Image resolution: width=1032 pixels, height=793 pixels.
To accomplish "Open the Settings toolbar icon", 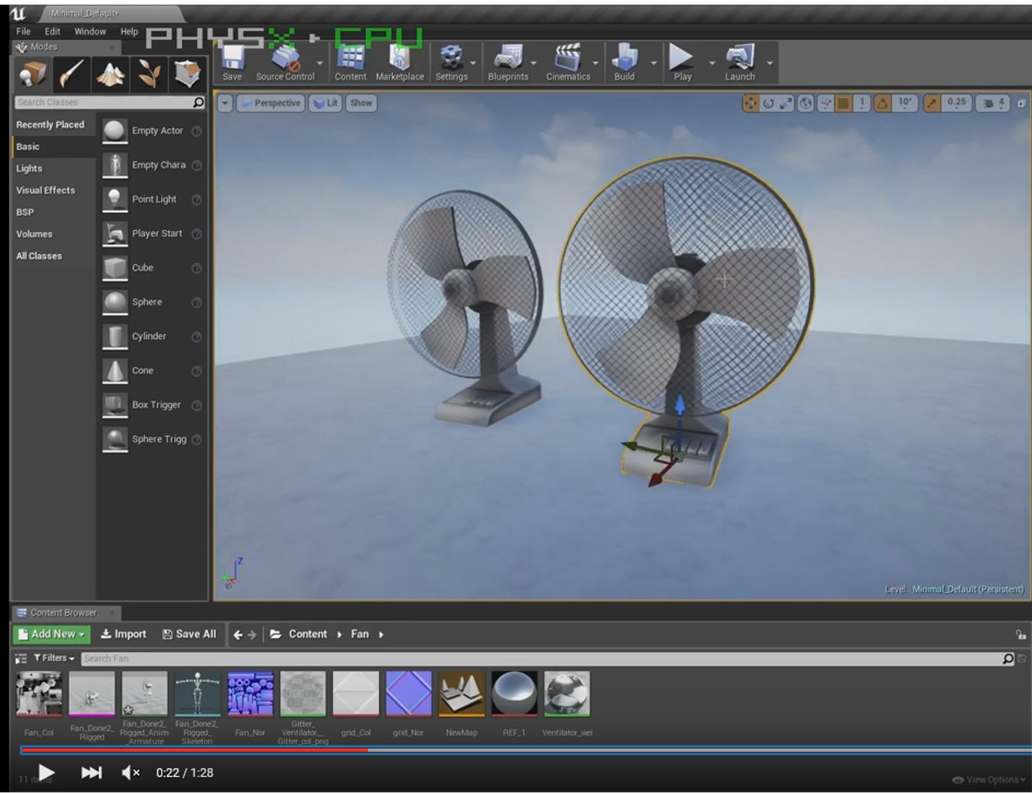I will coord(451,62).
